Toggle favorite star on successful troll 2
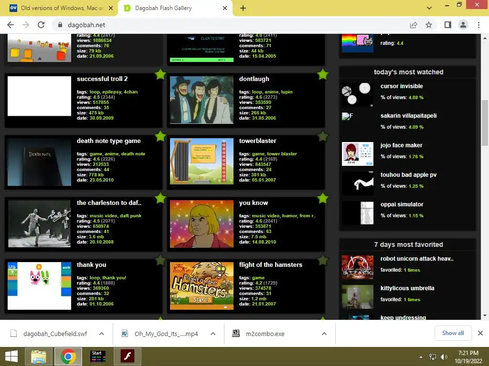Screen dimensions: 489x366 coord(160,74)
